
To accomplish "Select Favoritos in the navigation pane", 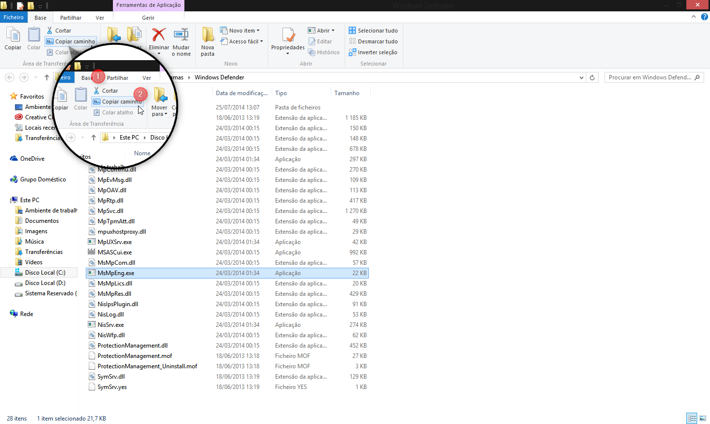I will [32, 97].
